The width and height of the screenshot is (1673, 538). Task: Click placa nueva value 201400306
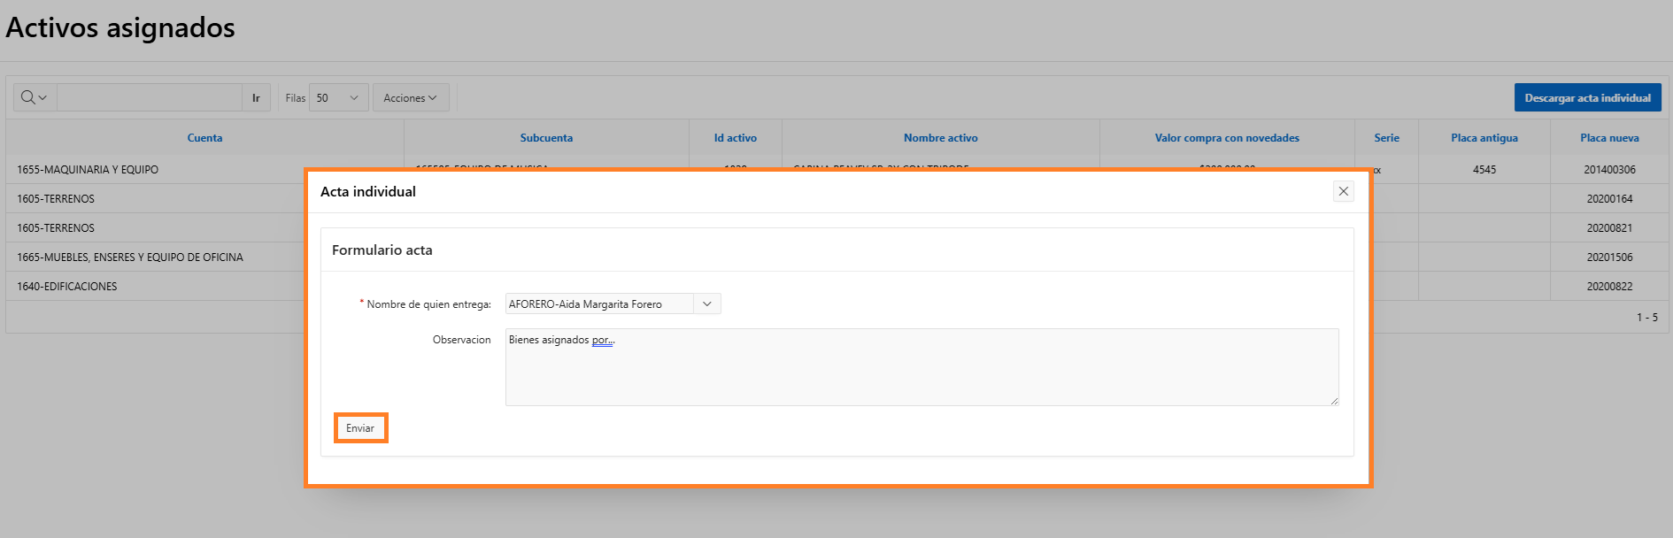[1609, 170]
